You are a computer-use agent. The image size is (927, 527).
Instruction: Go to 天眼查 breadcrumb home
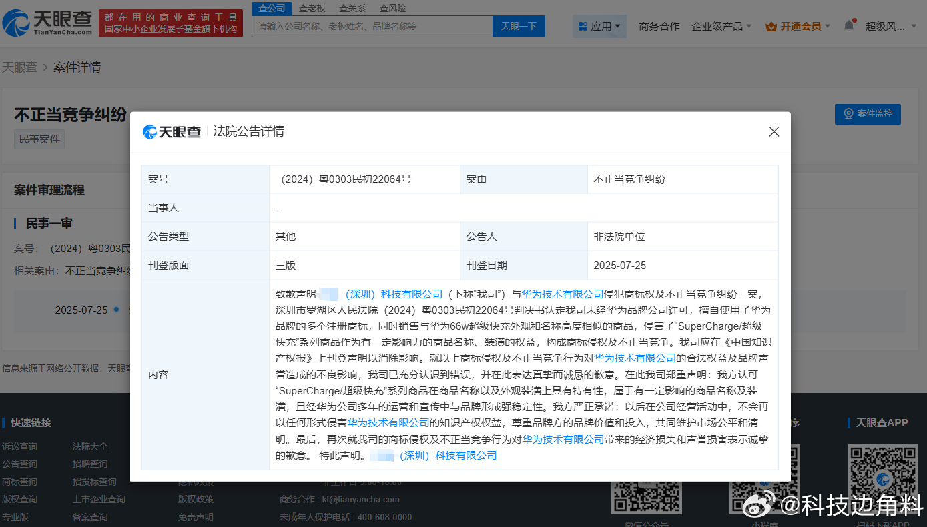(19, 67)
